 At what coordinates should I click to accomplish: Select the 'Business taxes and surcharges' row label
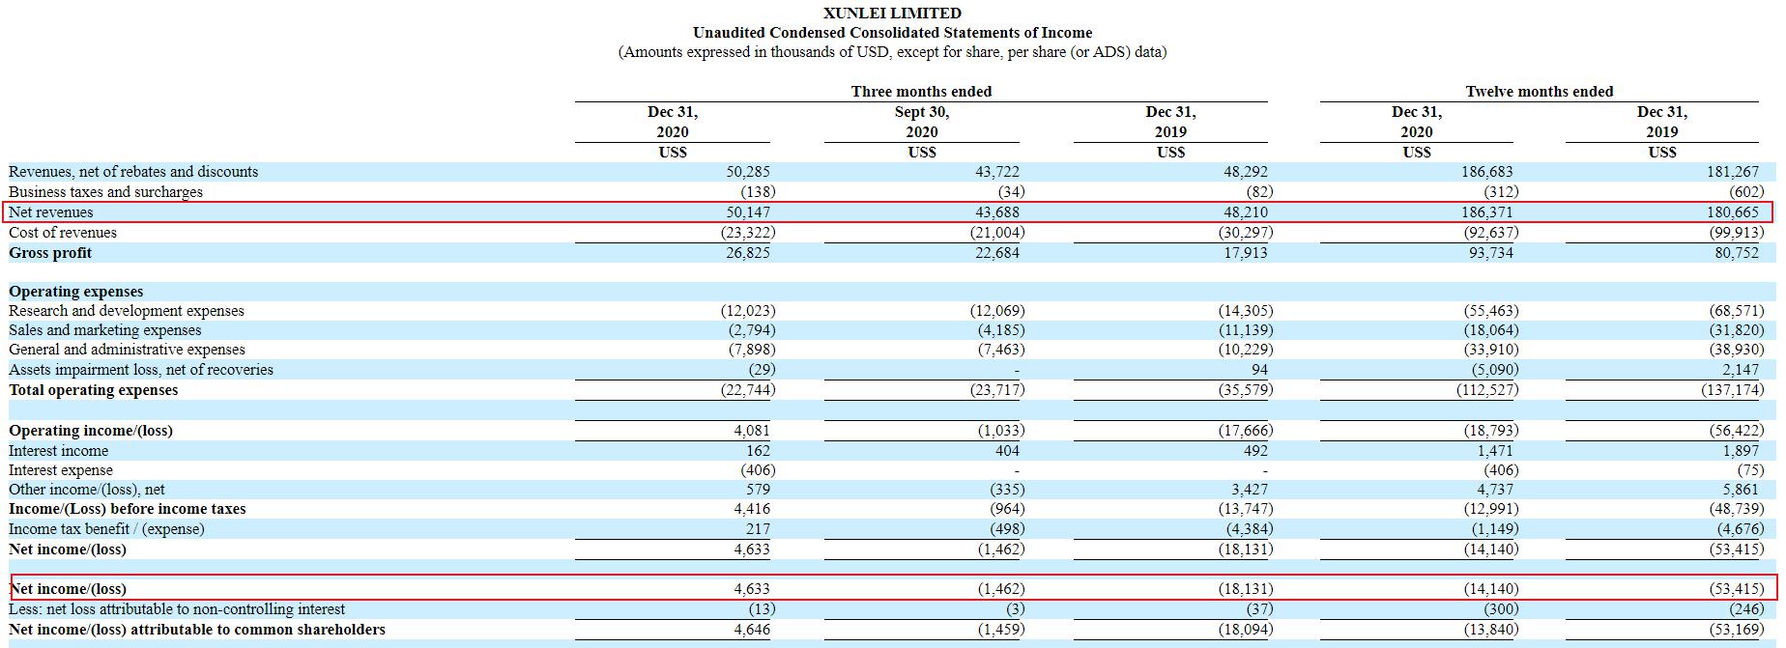pyautogui.click(x=105, y=192)
